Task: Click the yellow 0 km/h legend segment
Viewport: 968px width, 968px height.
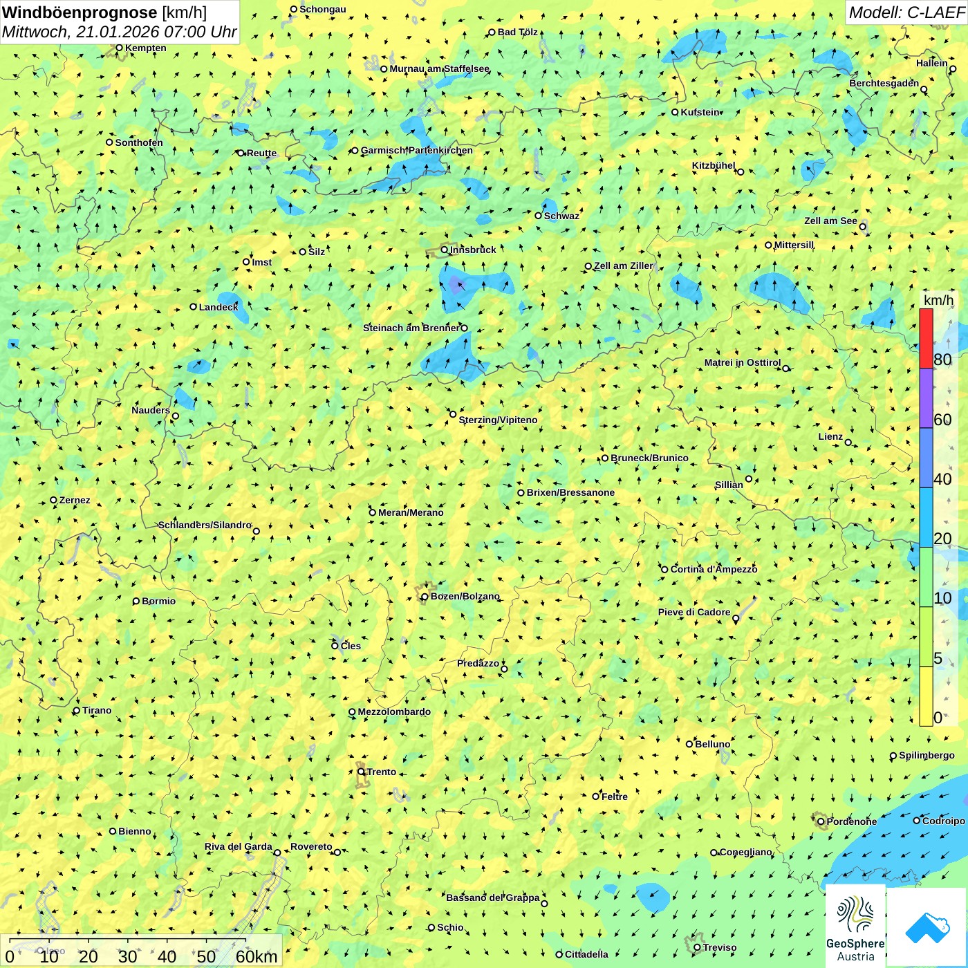Action: (x=926, y=696)
